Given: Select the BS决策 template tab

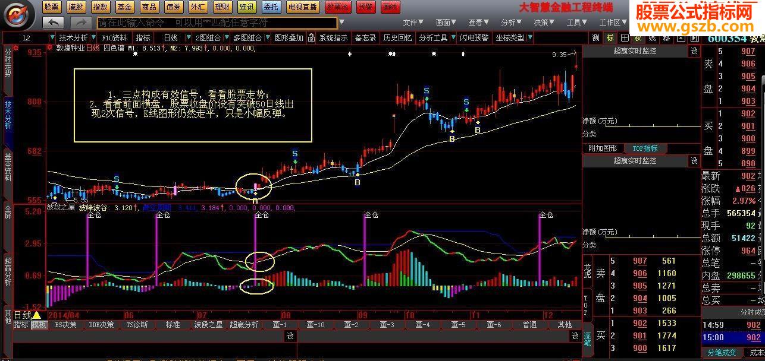Looking at the screenshot, I should pos(65,325).
